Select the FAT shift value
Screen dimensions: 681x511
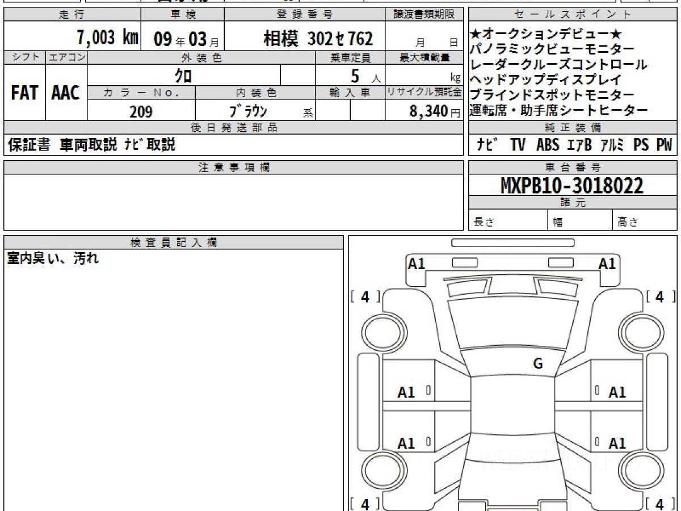click(x=24, y=93)
